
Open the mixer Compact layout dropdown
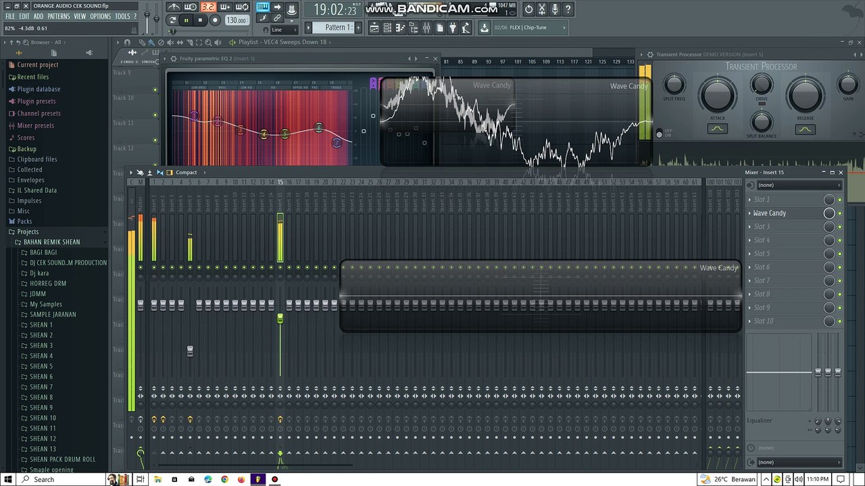click(x=186, y=173)
